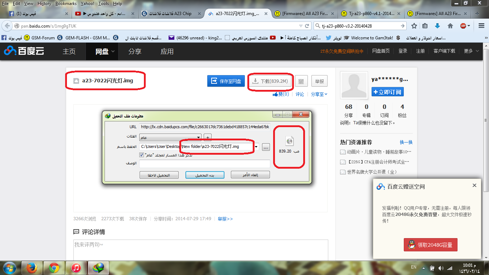Bookmark this page with the star icon

(414, 26)
